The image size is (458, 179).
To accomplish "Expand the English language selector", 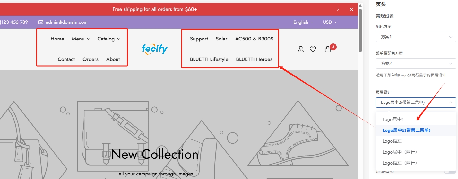I will click(303, 22).
